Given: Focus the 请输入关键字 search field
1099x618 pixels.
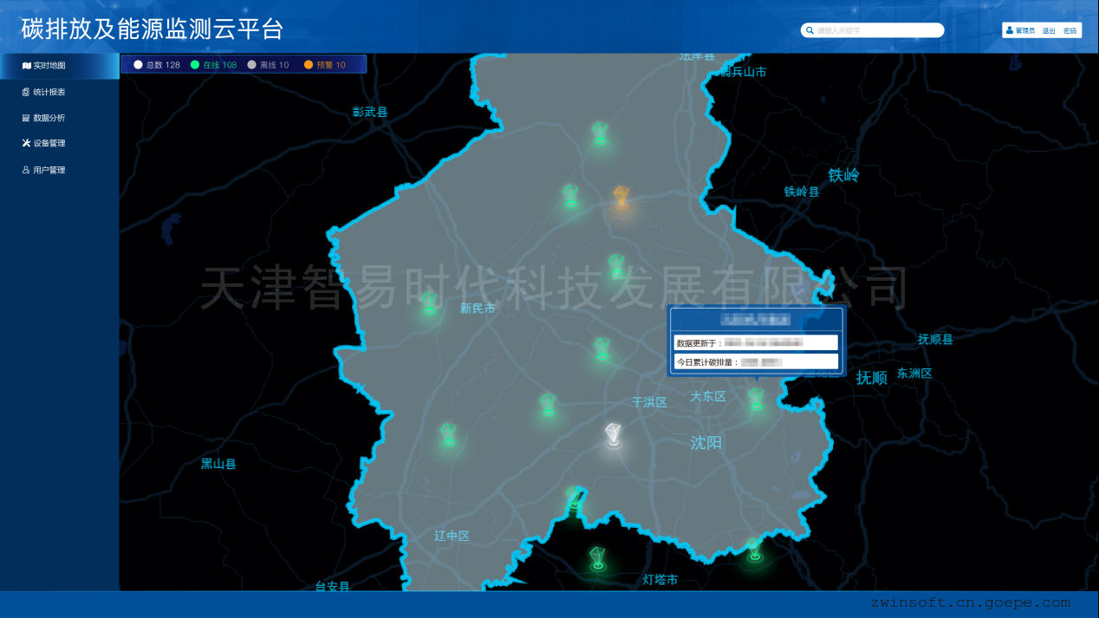Looking at the screenshot, I should 875,30.
